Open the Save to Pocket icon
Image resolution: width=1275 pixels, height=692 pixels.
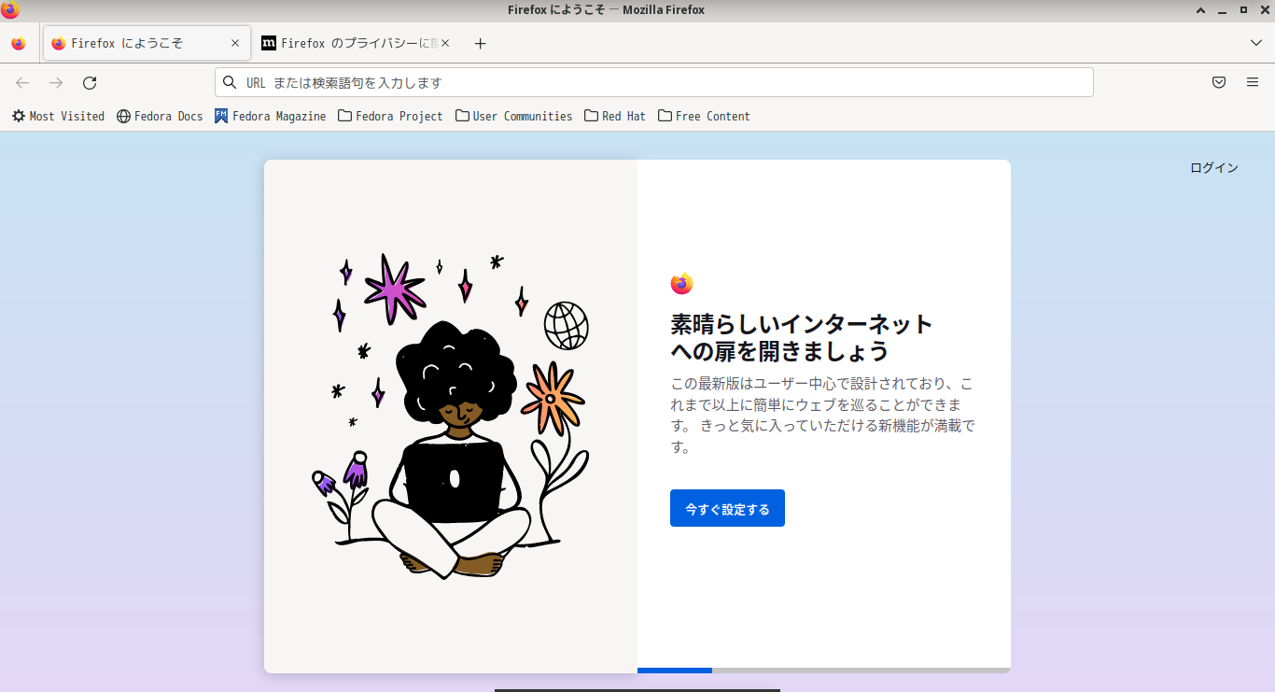coord(1219,82)
